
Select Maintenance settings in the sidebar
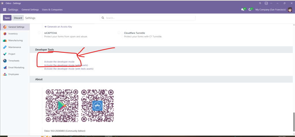click(x=14, y=47)
